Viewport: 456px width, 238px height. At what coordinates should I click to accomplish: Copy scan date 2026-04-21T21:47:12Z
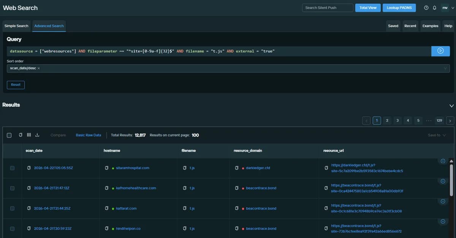click(29, 188)
